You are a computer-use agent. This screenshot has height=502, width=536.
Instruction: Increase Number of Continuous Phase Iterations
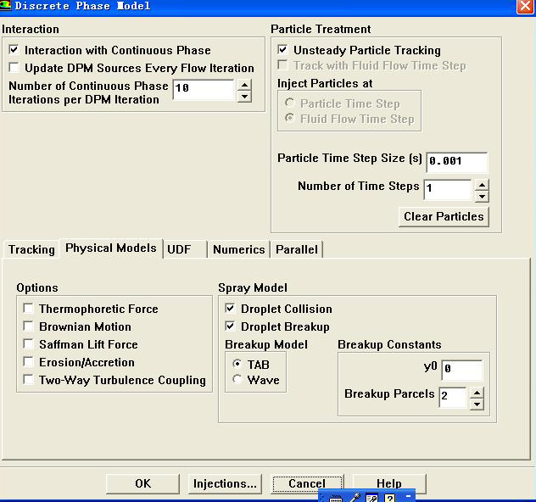[244, 85]
